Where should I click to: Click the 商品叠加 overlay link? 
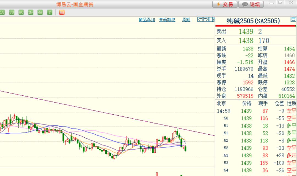click(x=147, y=20)
